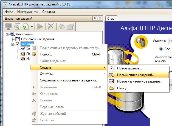Click the copy icon next to Копировать

click(x=34, y=94)
